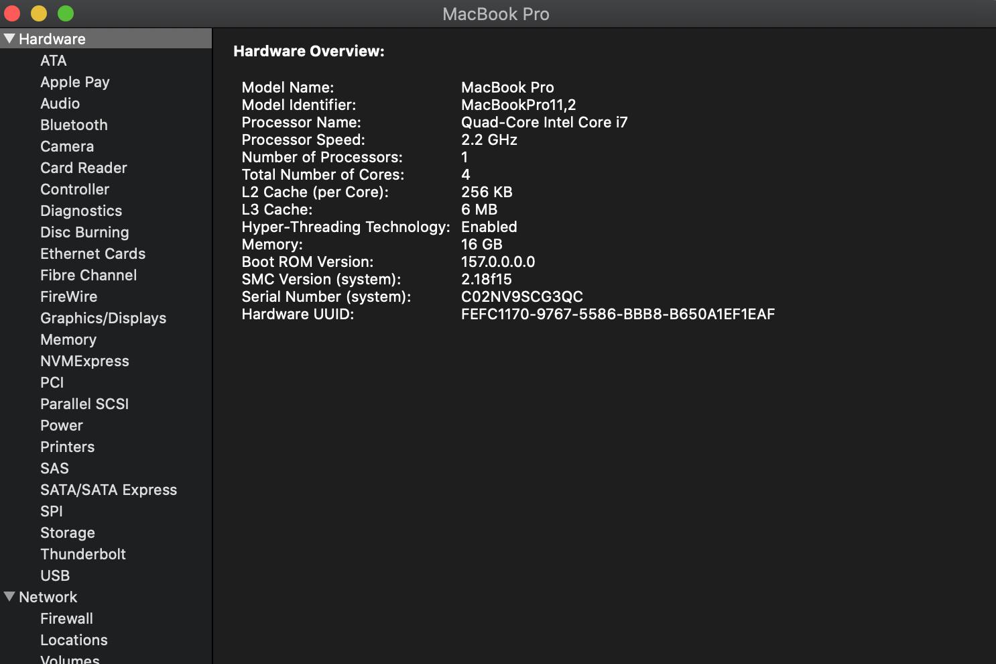The image size is (996, 664).
Task: Open USB device tree
Action: (55, 575)
